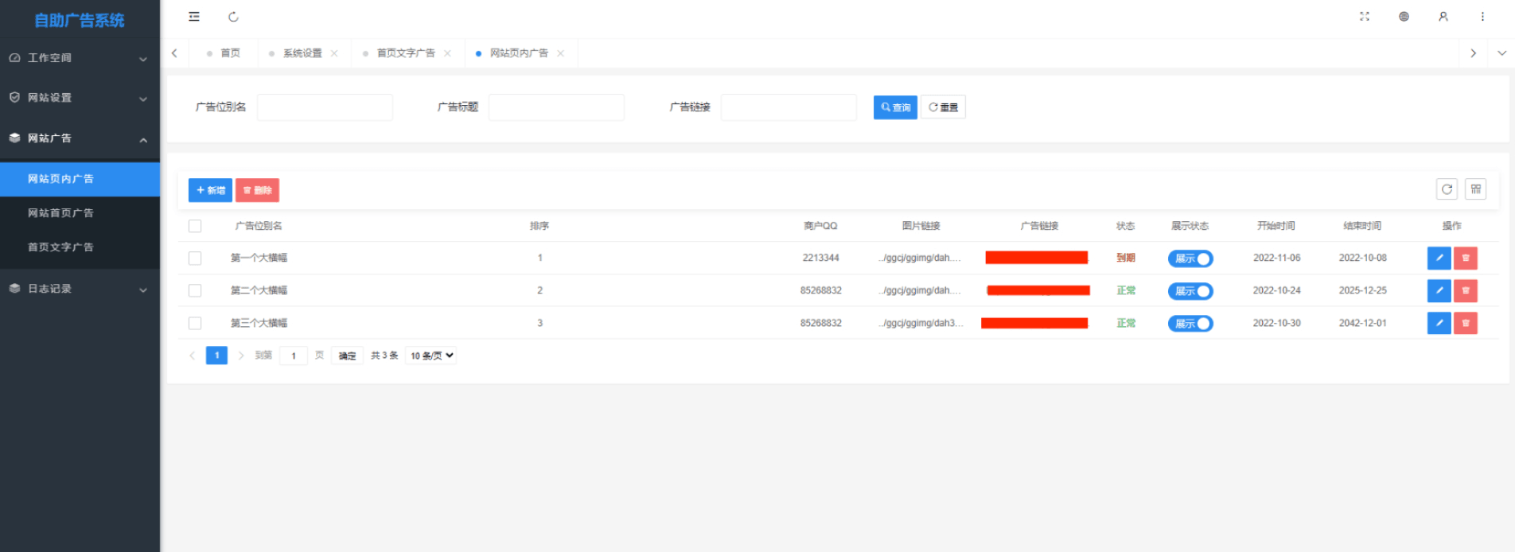Toggle 展示 switch for 第一个大横幅

point(1190,259)
